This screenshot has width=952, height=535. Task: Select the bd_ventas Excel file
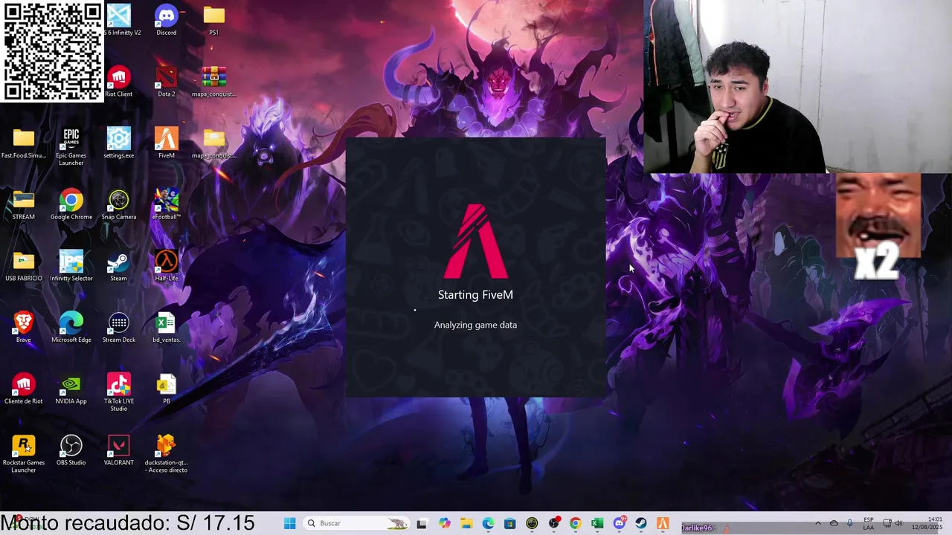(x=166, y=327)
